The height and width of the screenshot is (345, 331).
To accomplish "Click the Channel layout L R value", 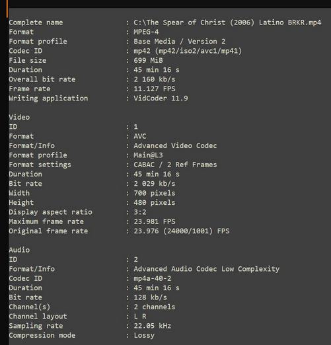I will click(x=140, y=316).
